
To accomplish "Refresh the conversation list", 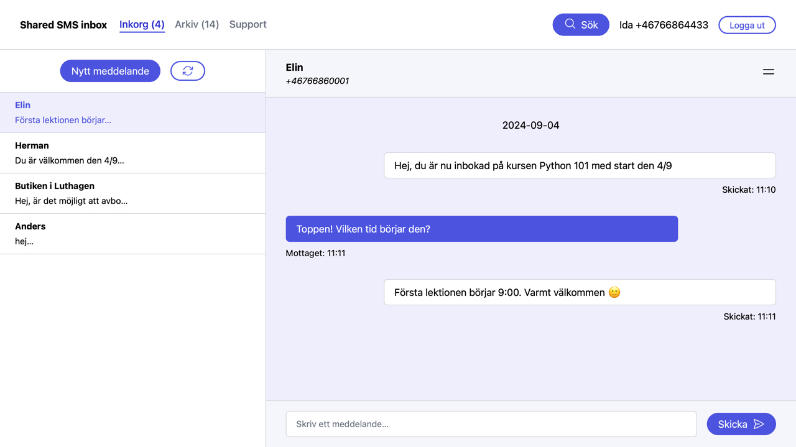I will [188, 71].
